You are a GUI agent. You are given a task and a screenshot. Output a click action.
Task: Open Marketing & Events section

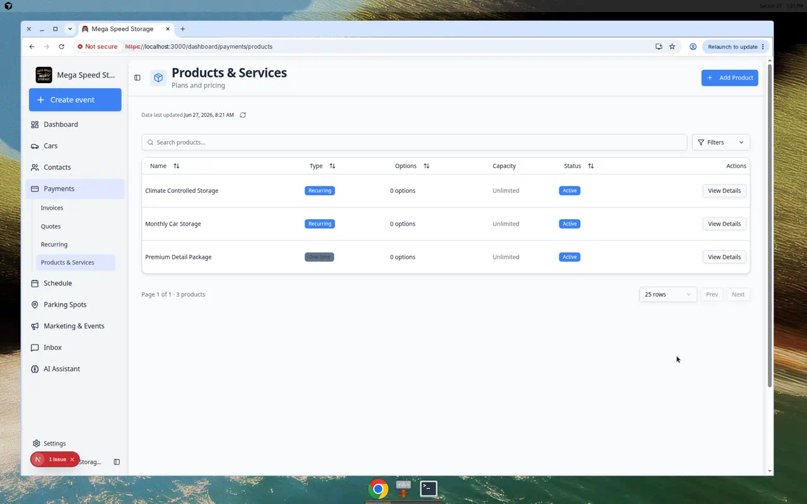75,326
